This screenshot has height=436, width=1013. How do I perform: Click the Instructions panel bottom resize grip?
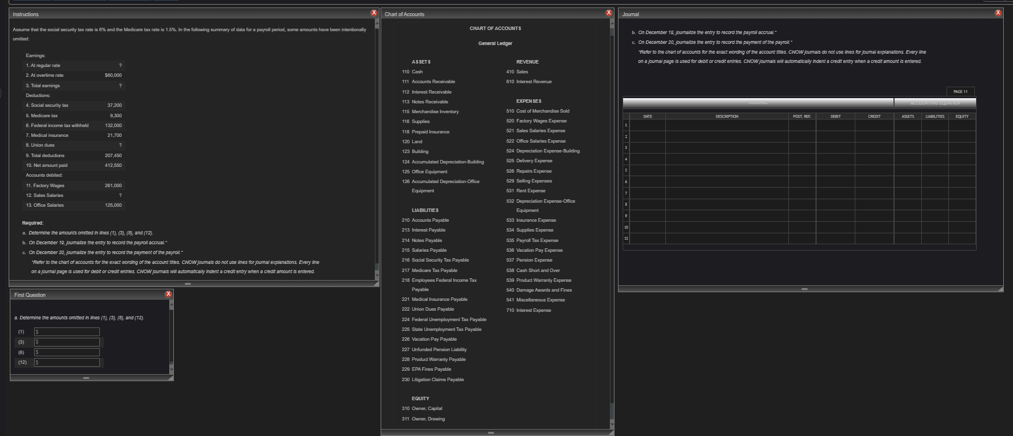click(x=188, y=284)
